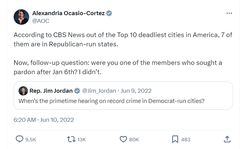Click the 9.5K replies count
The height and width of the screenshot is (149, 248).
pyautogui.click(x=30, y=140)
